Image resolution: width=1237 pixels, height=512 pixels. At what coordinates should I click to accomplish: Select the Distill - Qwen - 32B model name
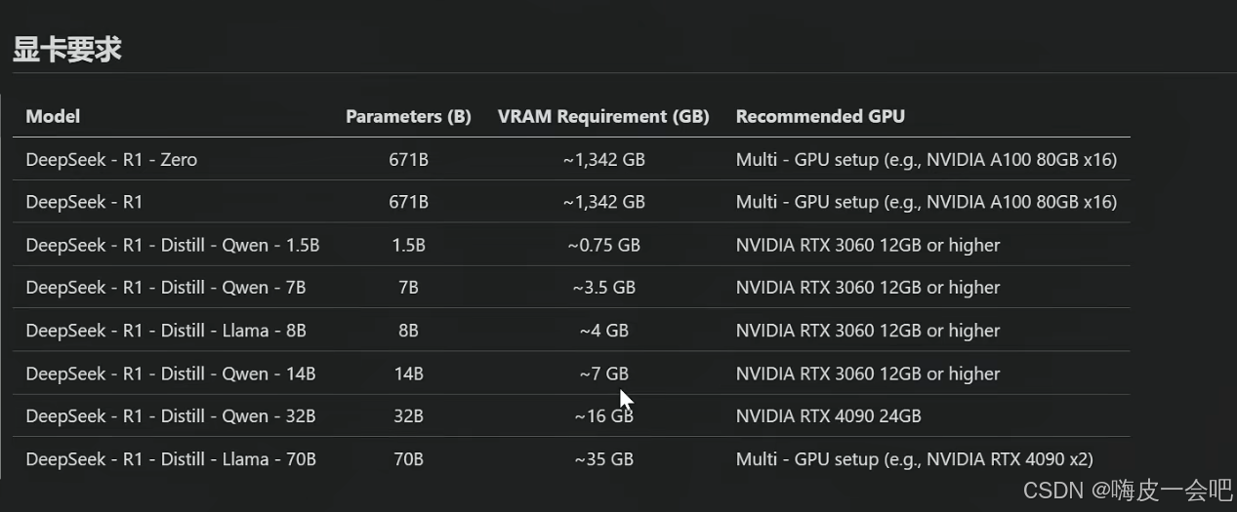click(171, 416)
